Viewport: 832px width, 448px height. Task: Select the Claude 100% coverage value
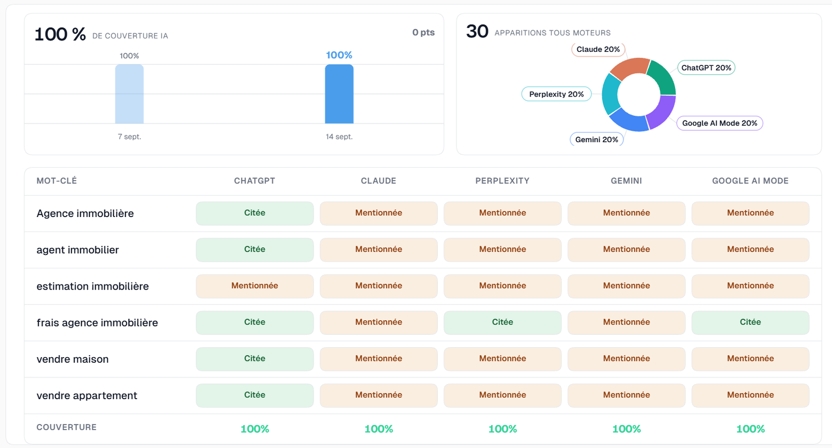click(x=379, y=429)
